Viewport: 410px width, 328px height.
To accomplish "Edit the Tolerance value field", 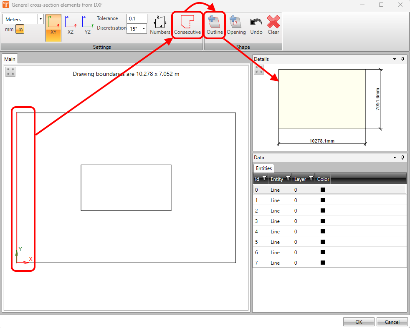I will pyautogui.click(x=137, y=18).
